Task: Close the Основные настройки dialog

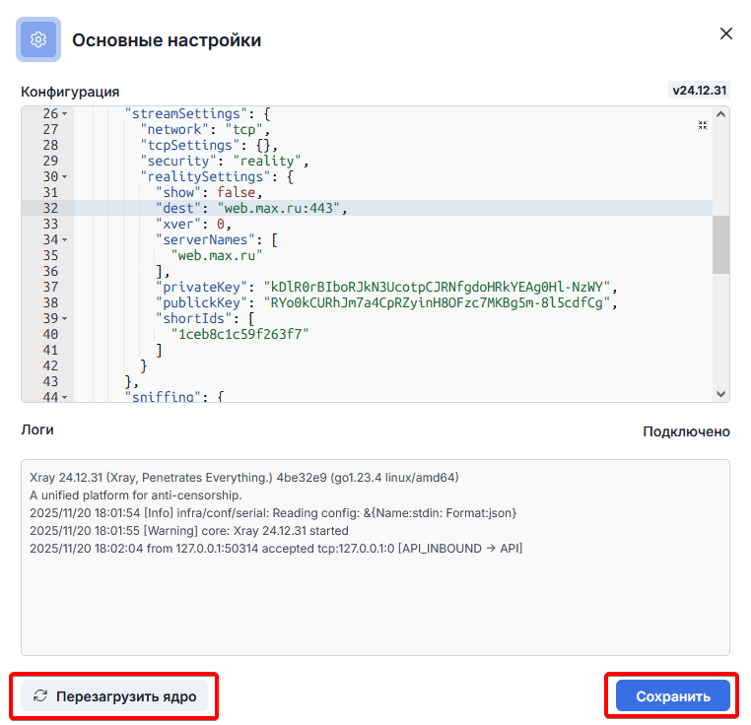Action: pos(726,33)
